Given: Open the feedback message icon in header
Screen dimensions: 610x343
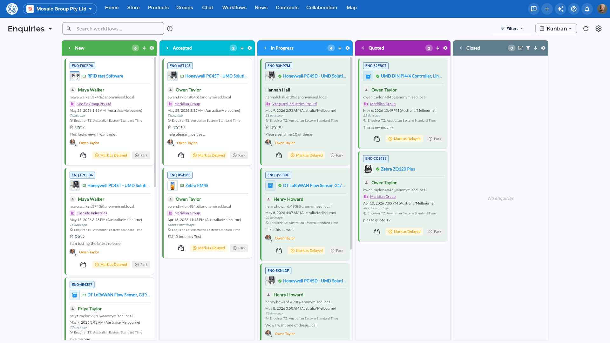Looking at the screenshot, I should 534,9.
